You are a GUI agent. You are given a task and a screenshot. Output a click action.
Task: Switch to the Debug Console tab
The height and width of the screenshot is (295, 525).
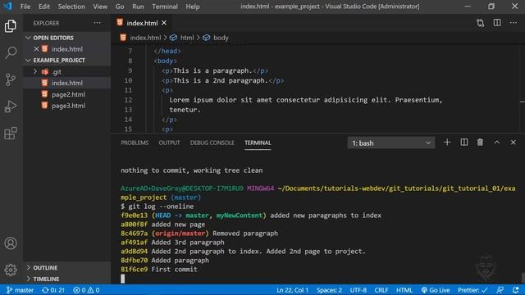(x=212, y=143)
